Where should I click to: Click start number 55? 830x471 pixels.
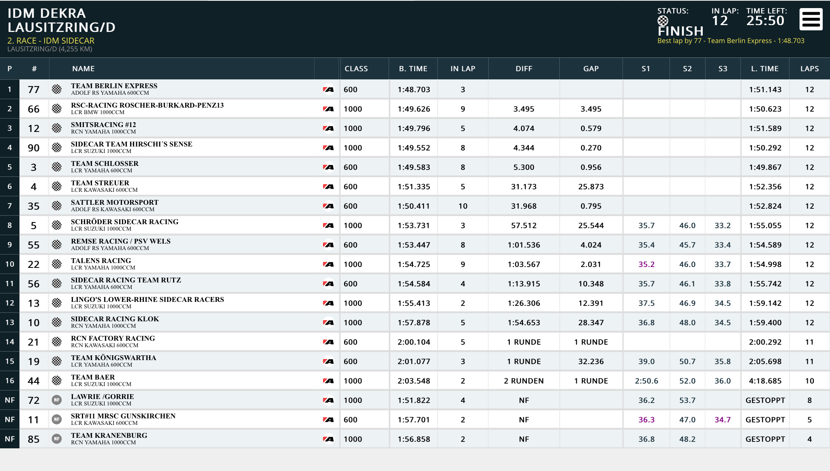(34, 245)
